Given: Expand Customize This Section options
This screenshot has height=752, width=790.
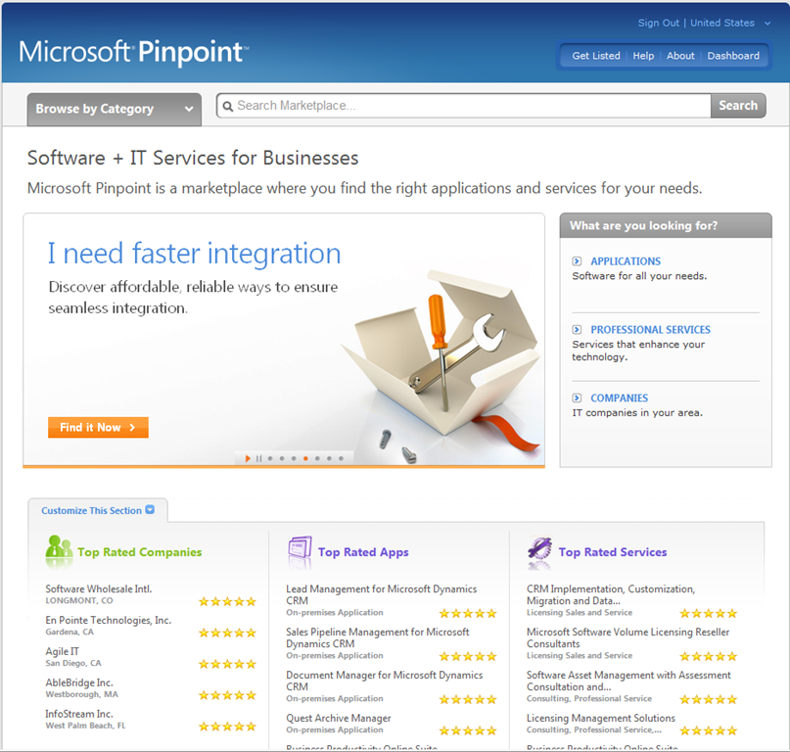Looking at the screenshot, I should pyautogui.click(x=98, y=510).
